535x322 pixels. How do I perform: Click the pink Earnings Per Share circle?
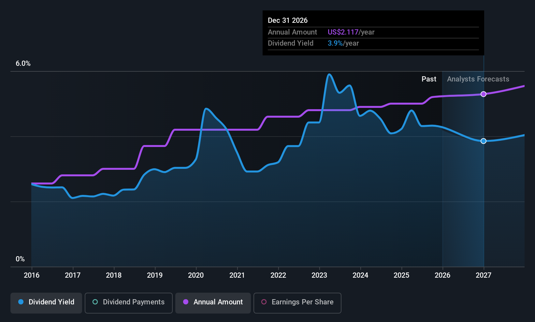click(264, 302)
